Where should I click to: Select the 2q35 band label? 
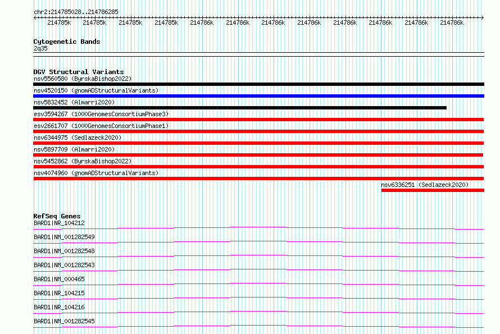(x=40, y=48)
